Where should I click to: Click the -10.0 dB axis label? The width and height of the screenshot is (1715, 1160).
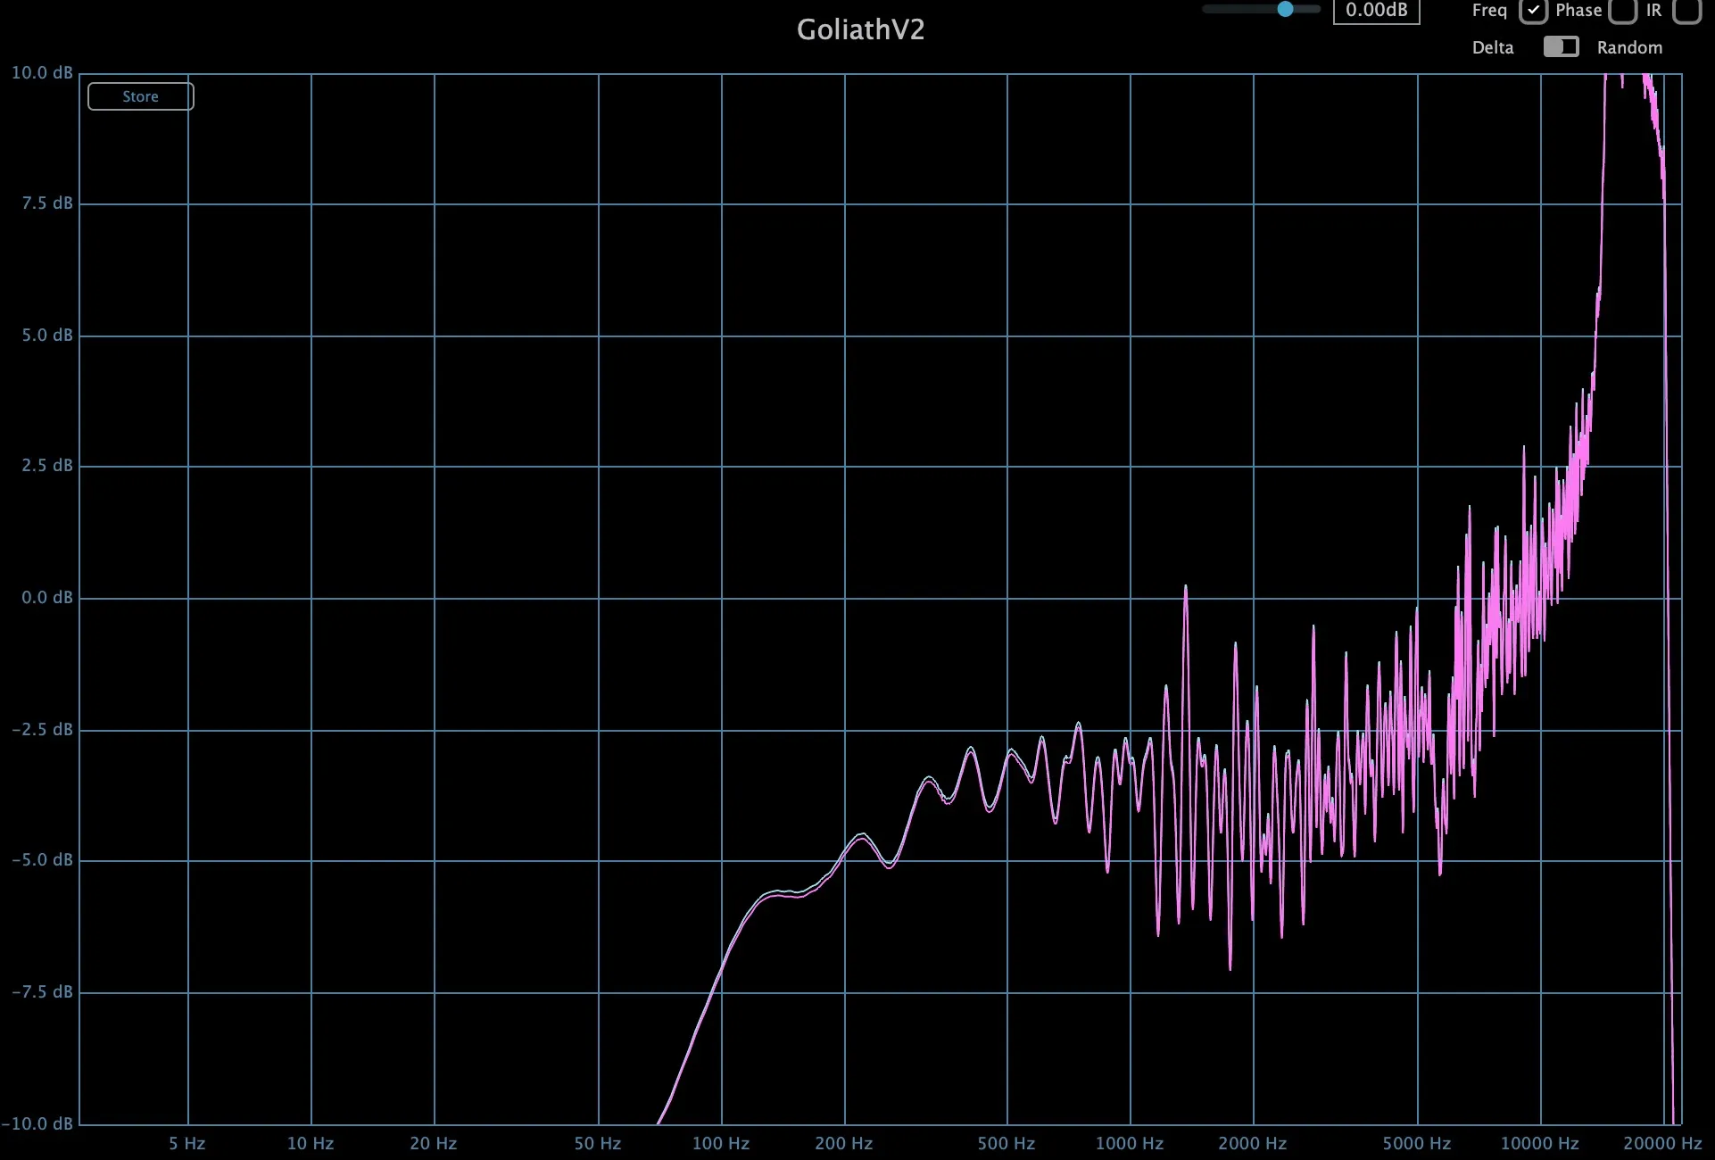pos(37,1123)
